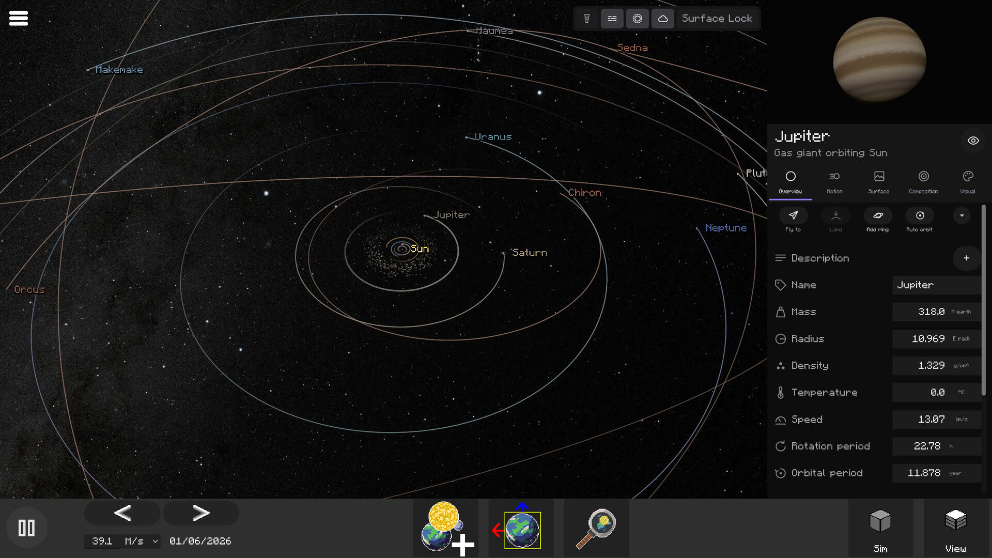The width and height of the screenshot is (992, 558).
Task: Click the Density dots icon
Action: 780,366
